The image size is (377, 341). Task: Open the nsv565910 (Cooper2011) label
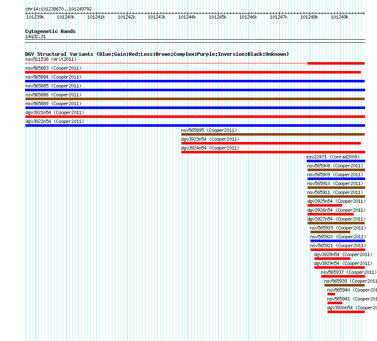click(335, 183)
